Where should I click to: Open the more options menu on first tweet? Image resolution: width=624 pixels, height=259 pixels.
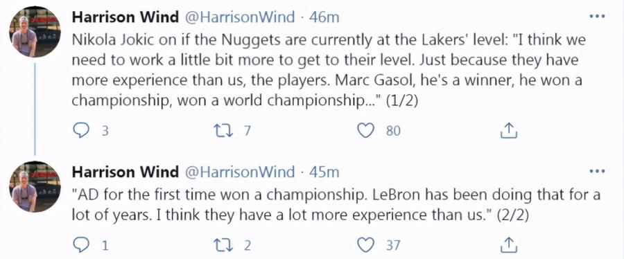pyautogui.click(x=597, y=17)
